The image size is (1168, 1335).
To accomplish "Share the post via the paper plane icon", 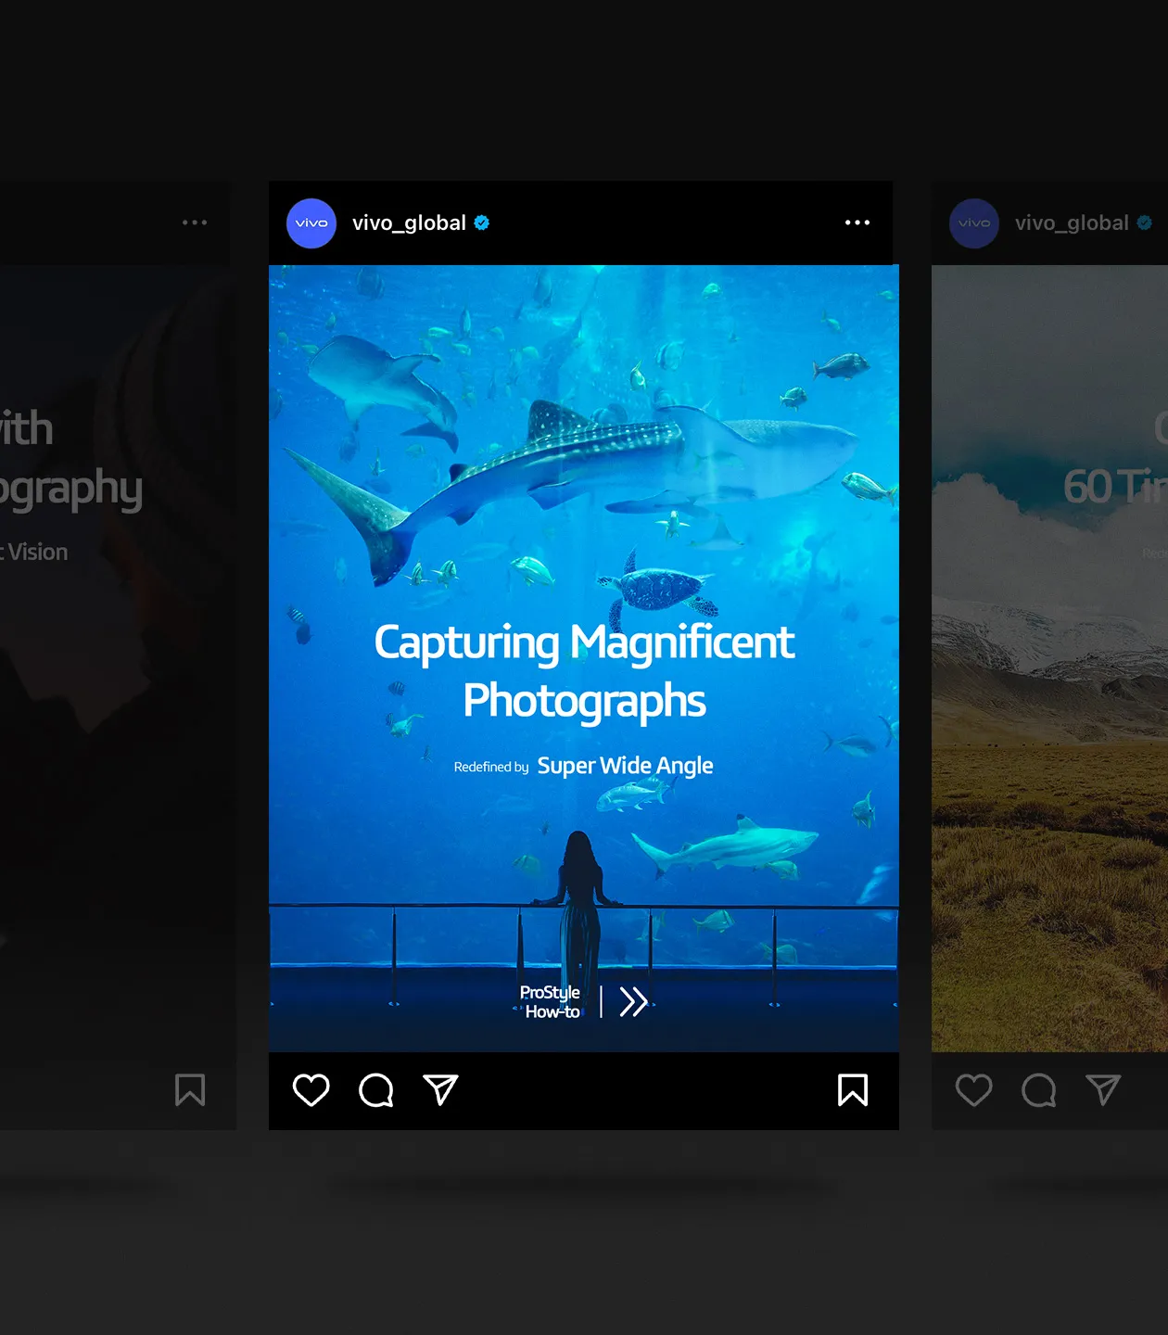I will tap(439, 1091).
